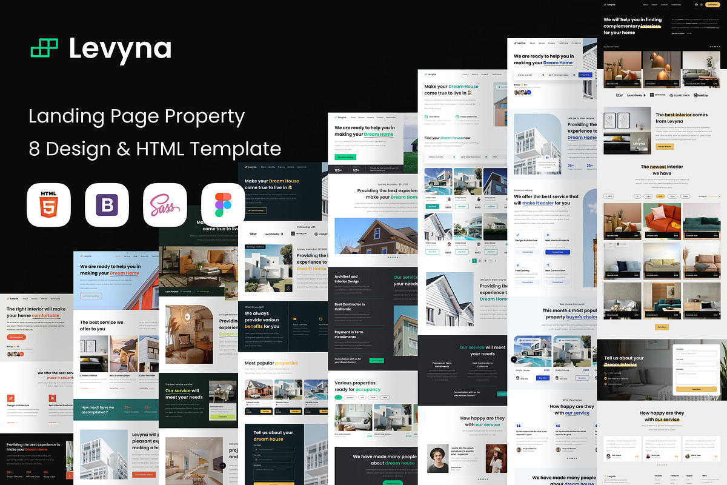Click circular next arrow beside staircase photo

coord(223,466)
